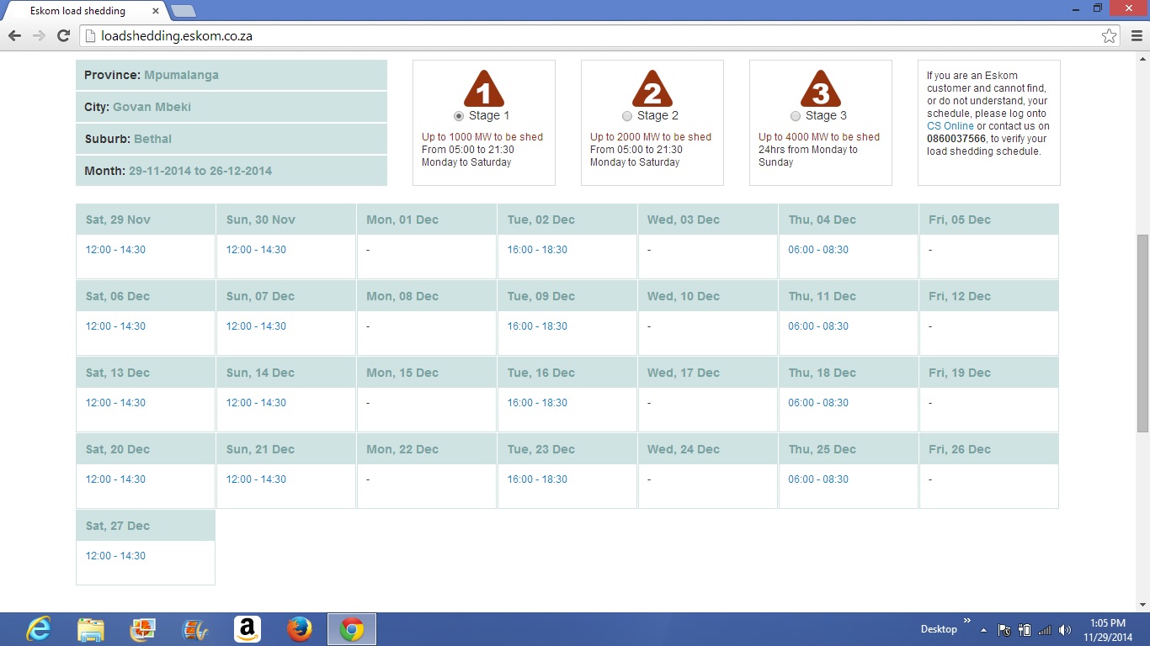Viewport: 1150px width, 646px height.
Task: Launch Internet Explorer from the taskbar
Action: [39, 629]
